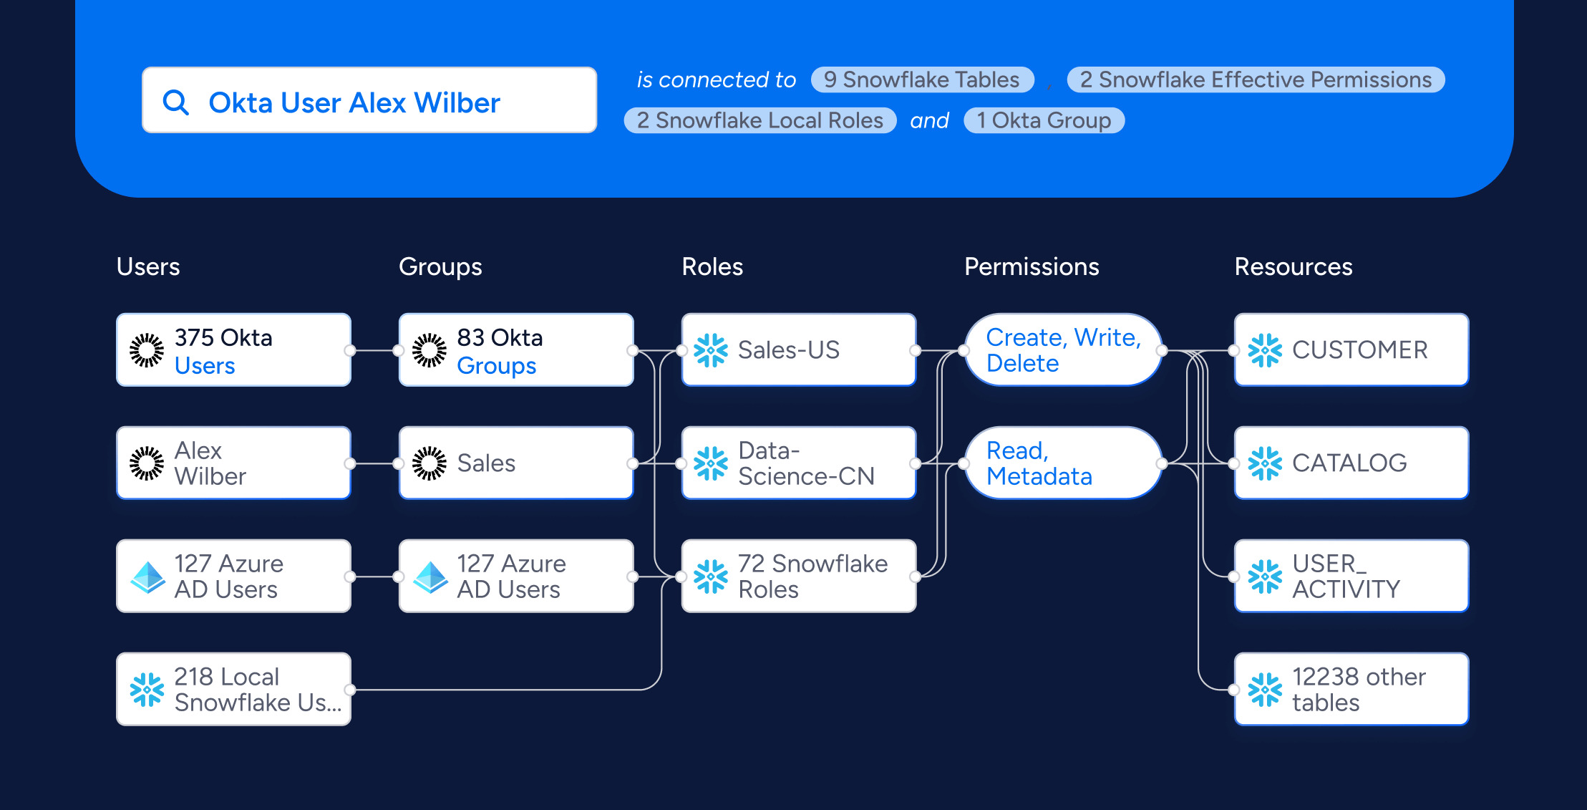
Task: Click the Snowflake icon on 72 Snowflake Roles
Action: tap(711, 577)
